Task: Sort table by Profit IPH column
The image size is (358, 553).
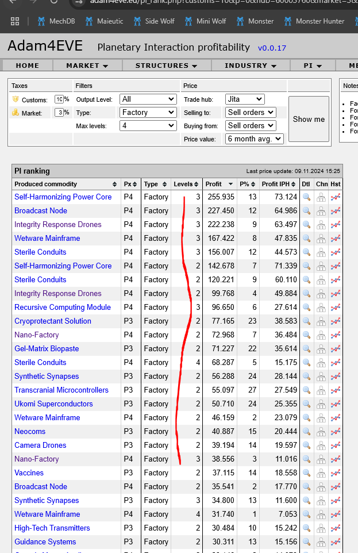Action: (x=278, y=184)
